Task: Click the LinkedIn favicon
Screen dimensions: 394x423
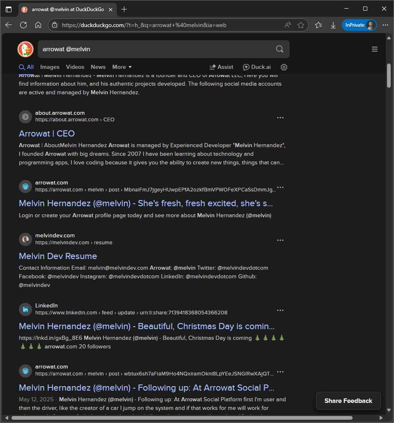Action: click(25, 309)
